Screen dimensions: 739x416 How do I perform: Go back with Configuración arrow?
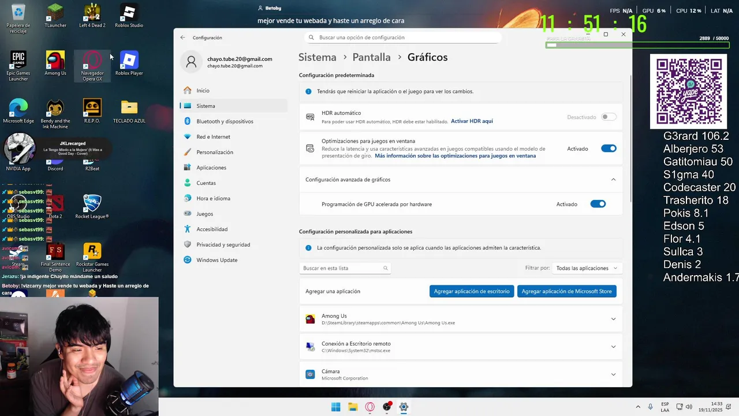tap(183, 38)
